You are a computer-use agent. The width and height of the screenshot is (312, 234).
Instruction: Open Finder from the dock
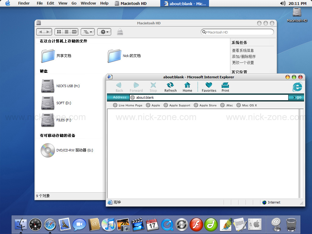(x=21, y=225)
